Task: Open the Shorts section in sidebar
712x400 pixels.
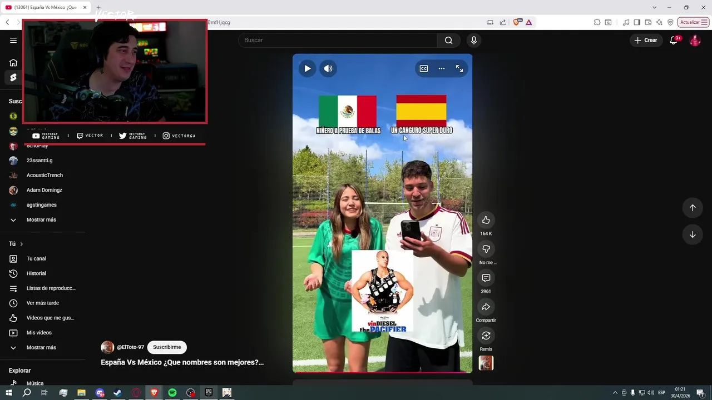Action: click(x=13, y=78)
